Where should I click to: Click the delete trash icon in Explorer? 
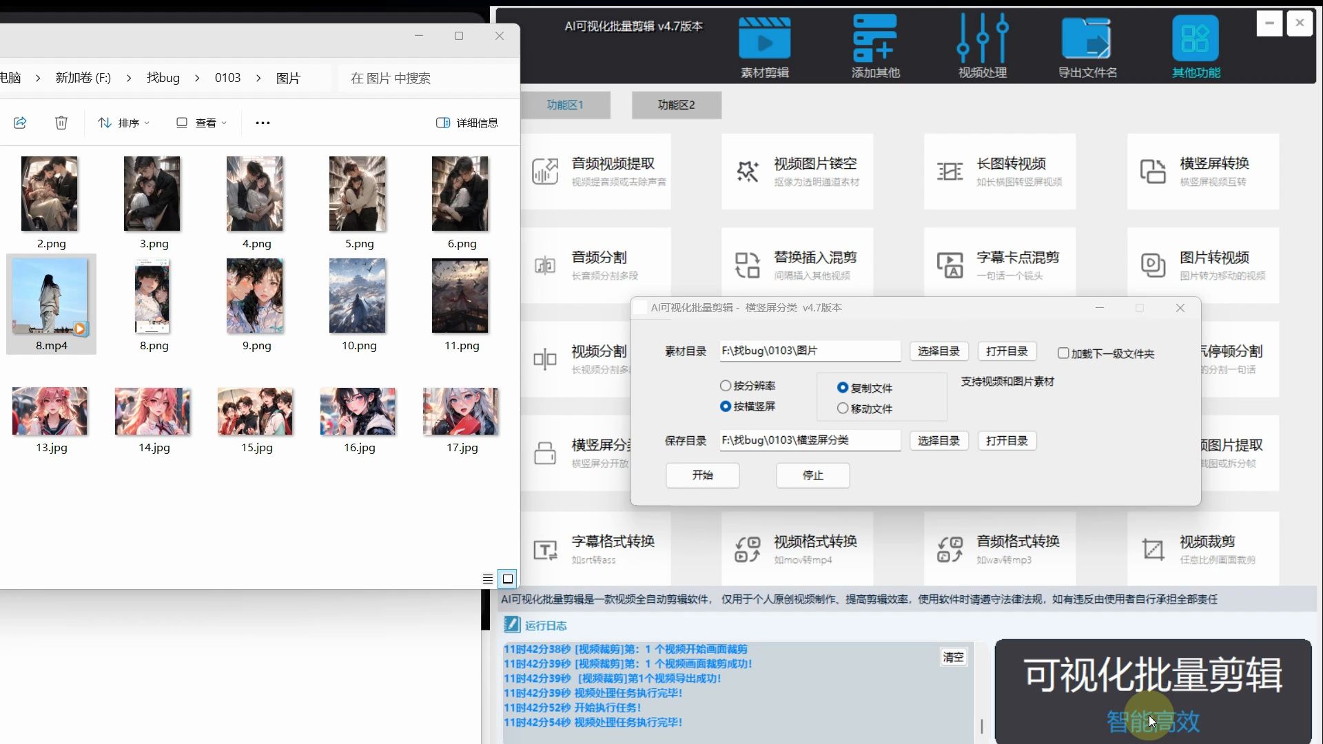coord(61,123)
